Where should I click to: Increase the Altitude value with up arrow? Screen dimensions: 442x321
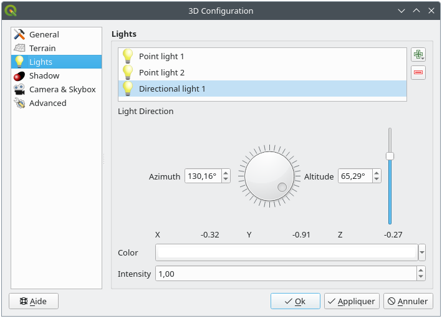pos(377,173)
